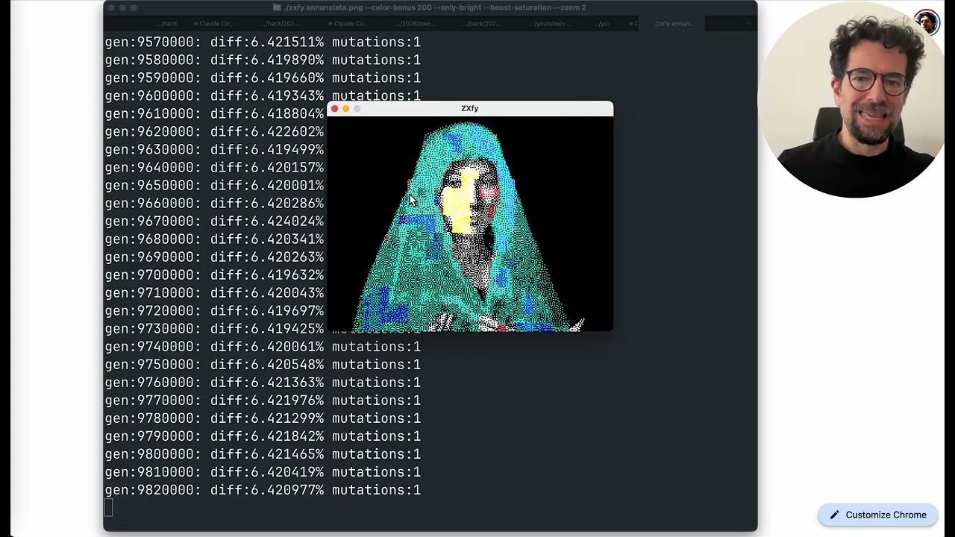Switch to the .../hack terminal tab

coord(167,24)
